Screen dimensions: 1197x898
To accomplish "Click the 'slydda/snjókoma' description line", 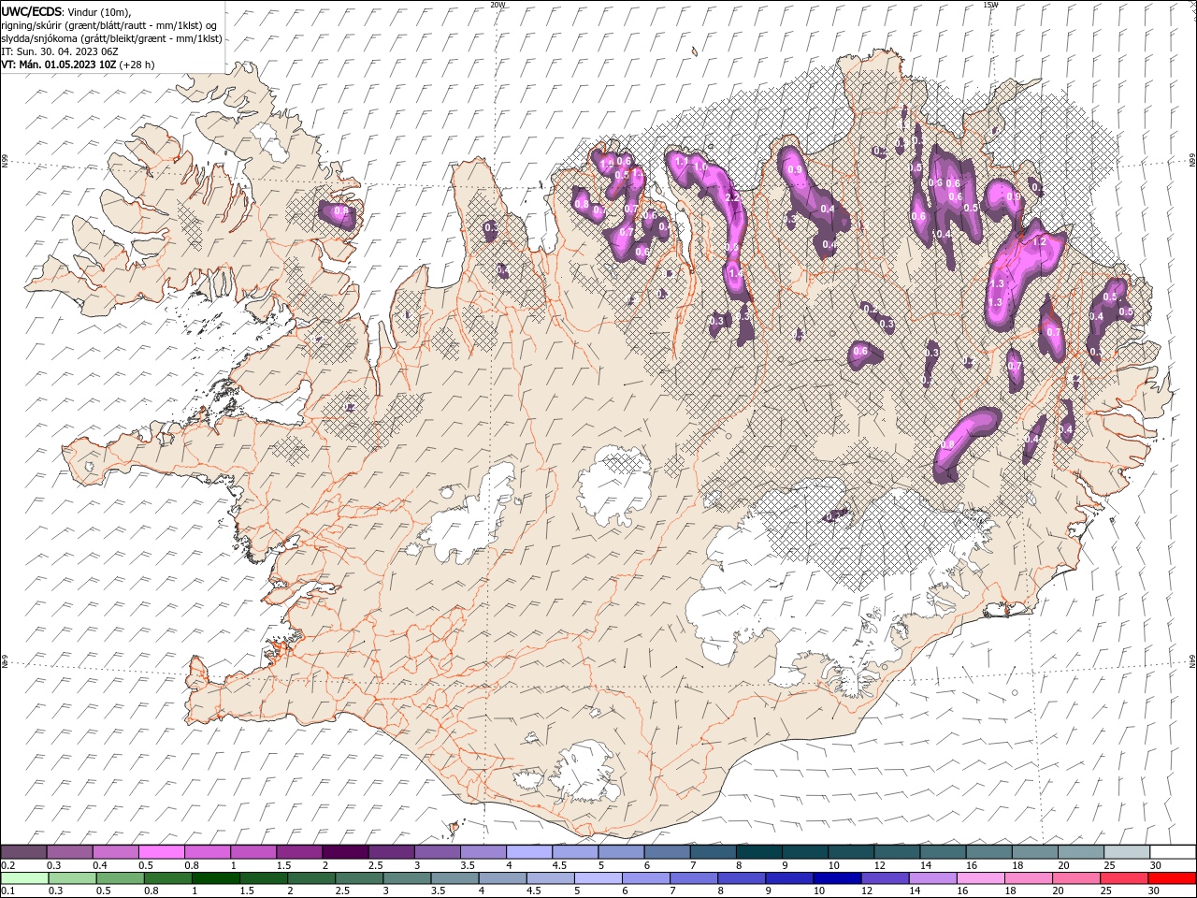I will click(x=112, y=38).
